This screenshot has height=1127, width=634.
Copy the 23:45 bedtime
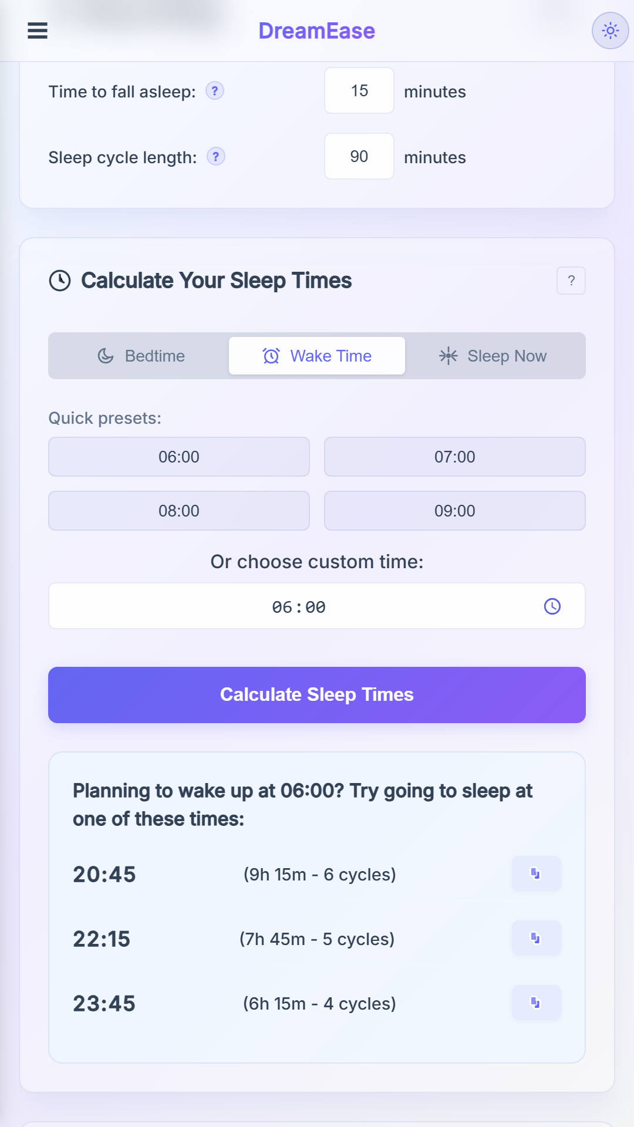click(x=537, y=1003)
